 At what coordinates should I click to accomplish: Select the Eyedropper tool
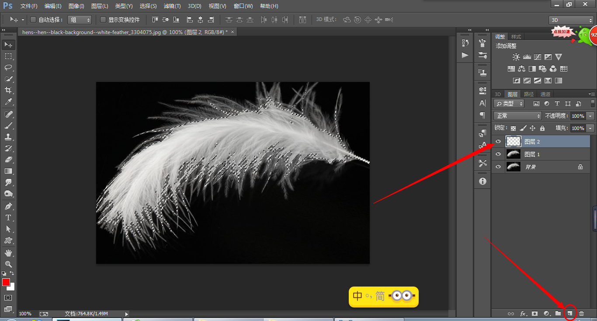pos(8,102)
